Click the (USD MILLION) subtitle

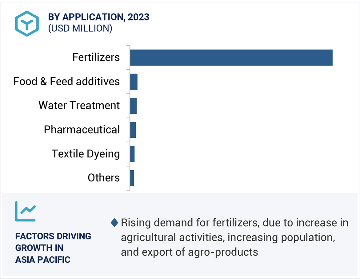pos(80,28)
